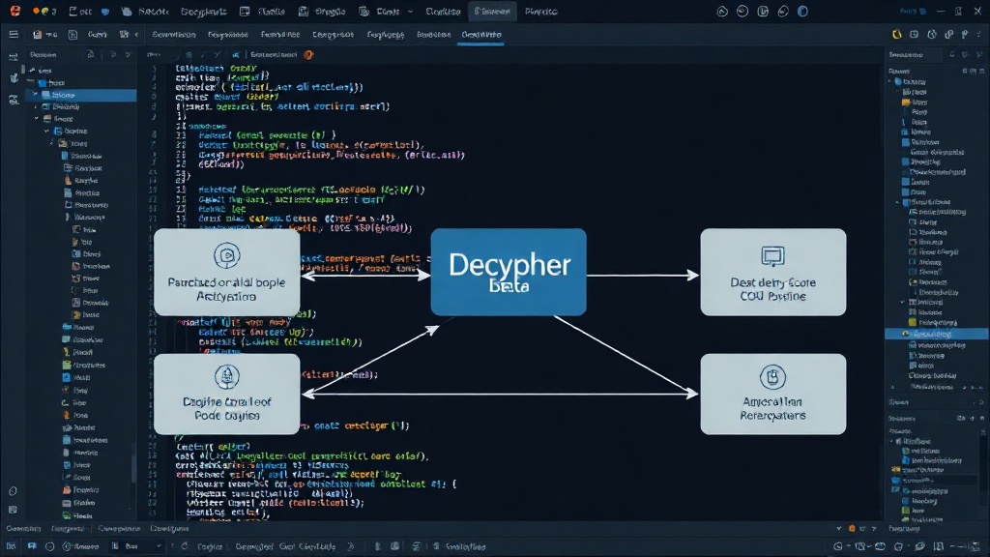The image size is (990, 557).
Task: Open the dropdown chevron in the title bar menu row
Action: click(410, 12)
